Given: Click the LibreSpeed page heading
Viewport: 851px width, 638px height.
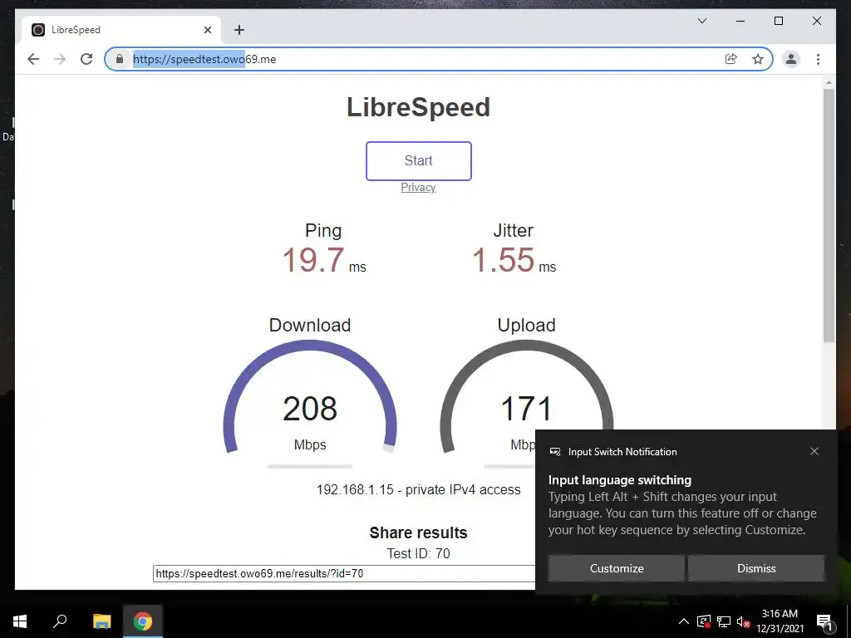Looking at the screenshot, I should (419, 107).
